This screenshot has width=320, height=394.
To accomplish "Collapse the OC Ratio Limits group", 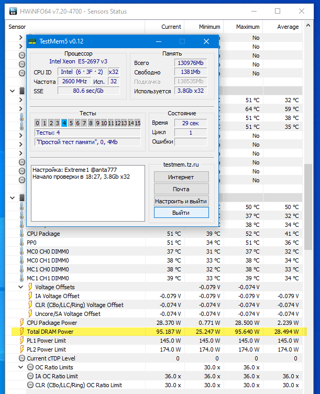I will (x=21, y=367).
